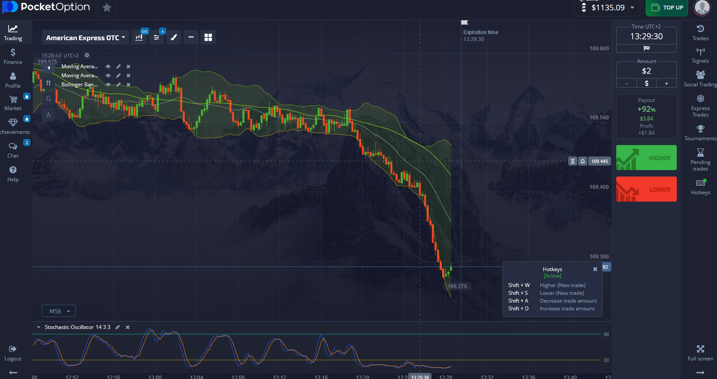Open the Tournaments panel
717x379 pixels.
[700, 133]
